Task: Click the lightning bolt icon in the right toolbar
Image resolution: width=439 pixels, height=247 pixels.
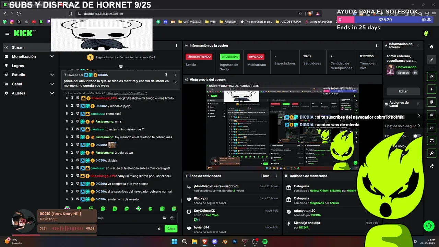Action: pos(431,89)
